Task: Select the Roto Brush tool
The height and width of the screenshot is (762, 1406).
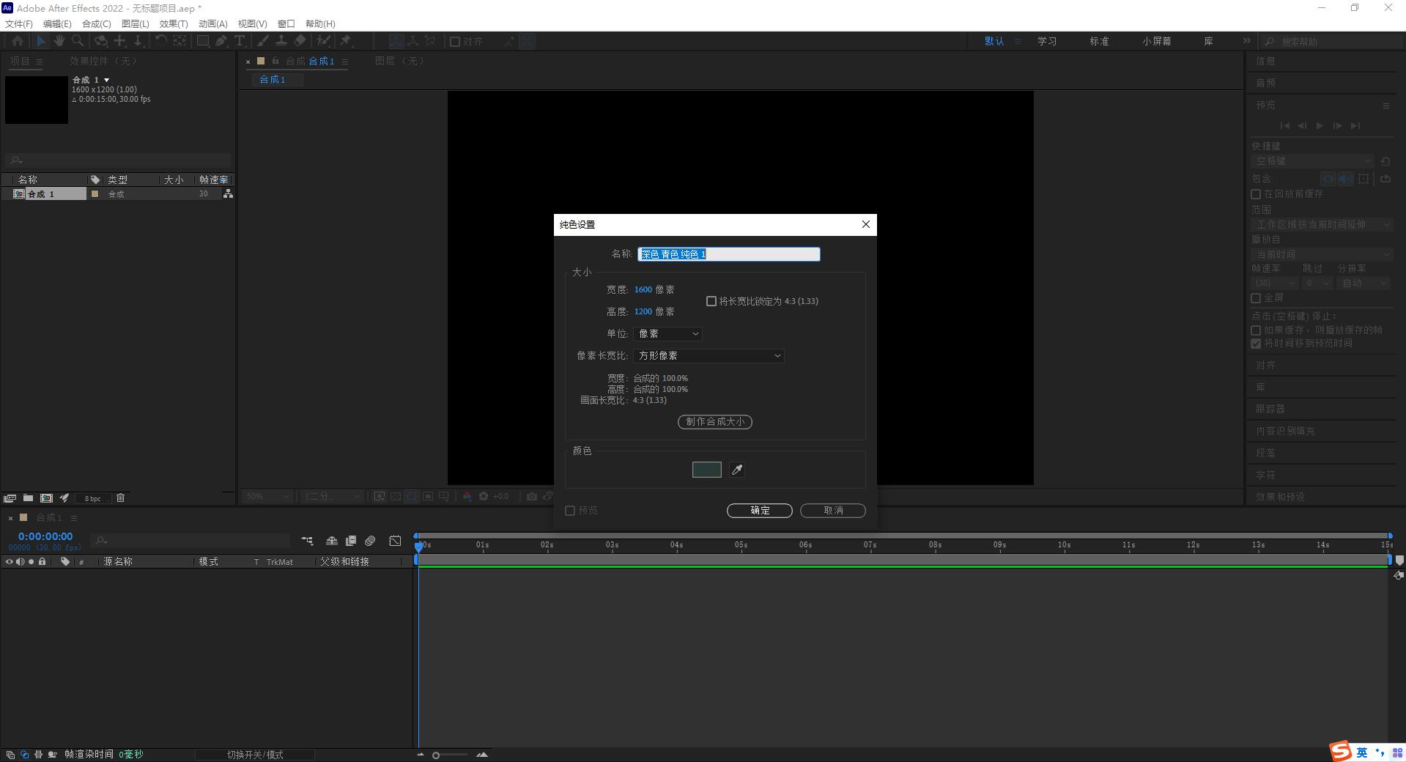Action: (x=323, y=41)
